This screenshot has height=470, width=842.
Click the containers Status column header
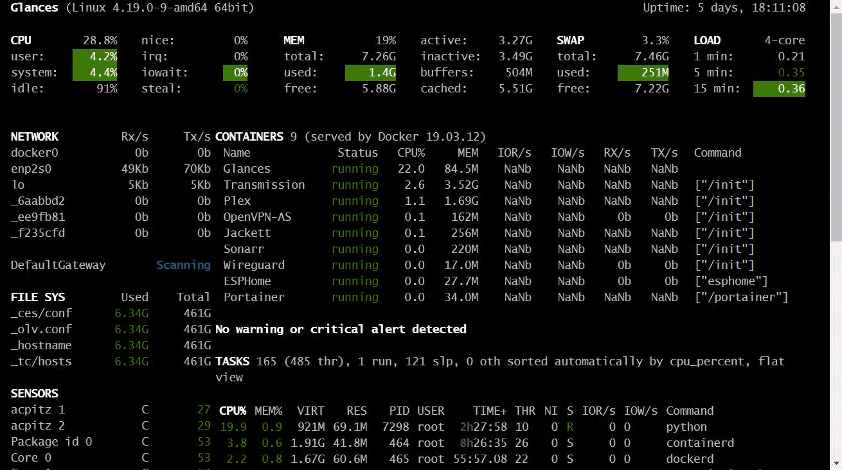[x=358, y=153]
